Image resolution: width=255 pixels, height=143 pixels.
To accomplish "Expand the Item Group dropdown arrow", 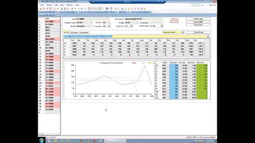I will click(162, 26).
